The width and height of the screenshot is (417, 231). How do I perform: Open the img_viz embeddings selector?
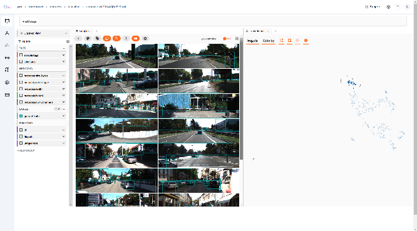[x=252, y=41]
